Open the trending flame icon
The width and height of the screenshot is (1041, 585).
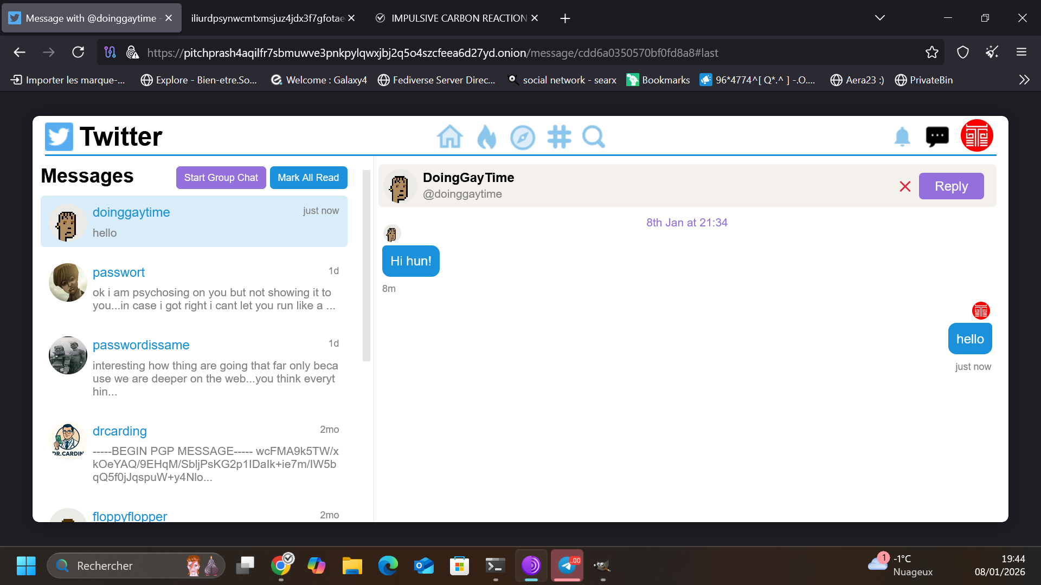point(486,137)
